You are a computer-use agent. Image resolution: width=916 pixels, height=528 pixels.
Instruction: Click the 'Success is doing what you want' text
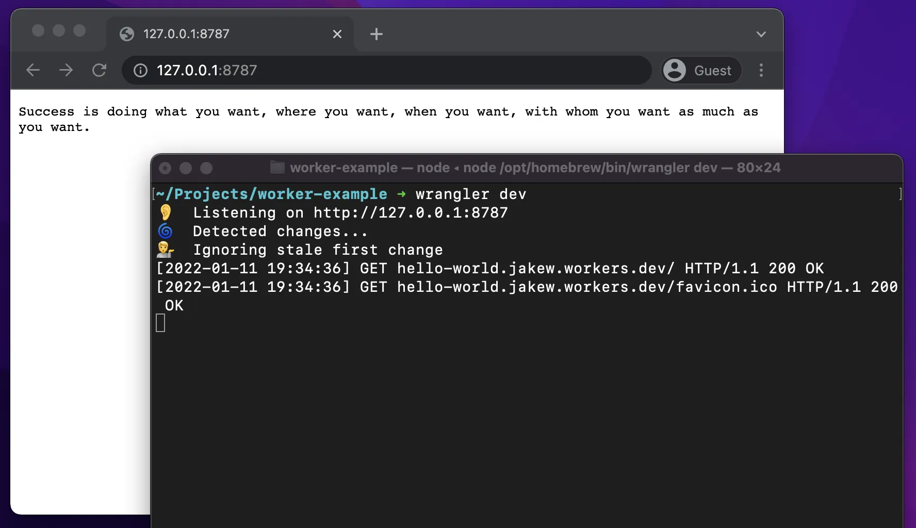pos(143,112)
